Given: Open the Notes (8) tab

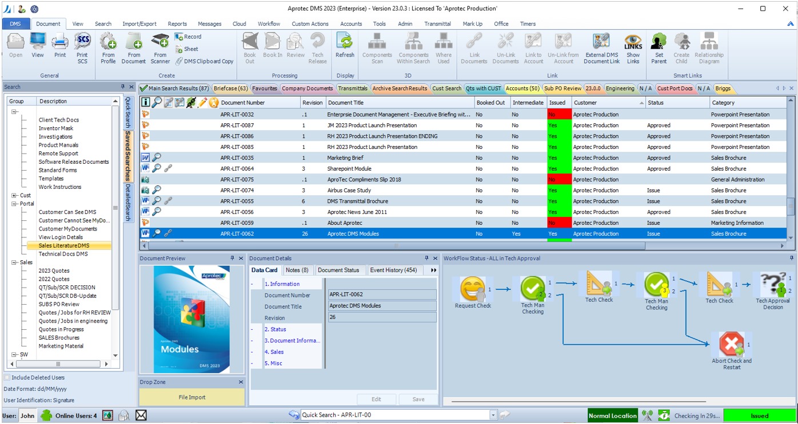Looking at the screenshot, I should (297, 270).
